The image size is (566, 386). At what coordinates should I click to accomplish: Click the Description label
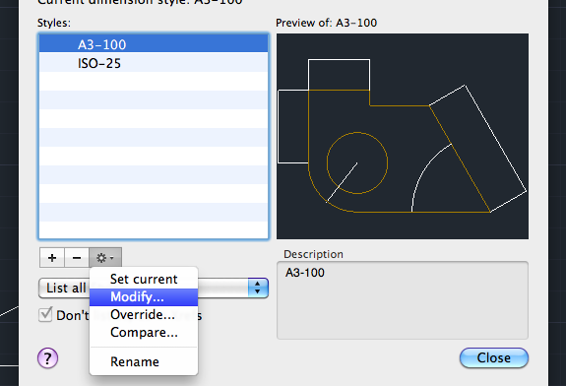(x=313, y=254)
